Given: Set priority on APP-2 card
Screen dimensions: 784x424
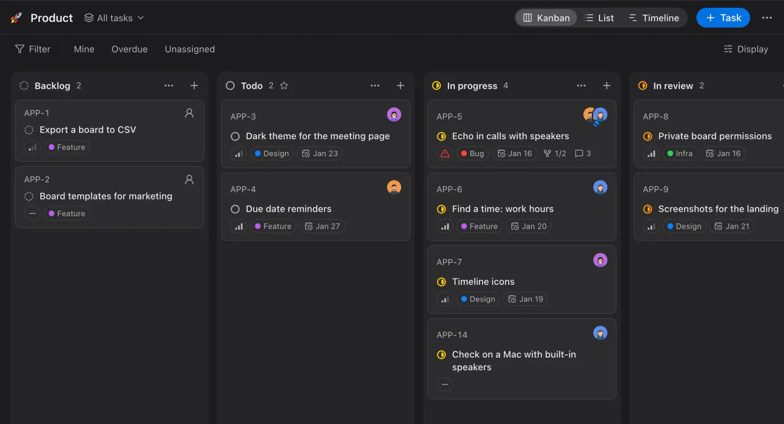Looking at the screenshot, I should (32, 214).
